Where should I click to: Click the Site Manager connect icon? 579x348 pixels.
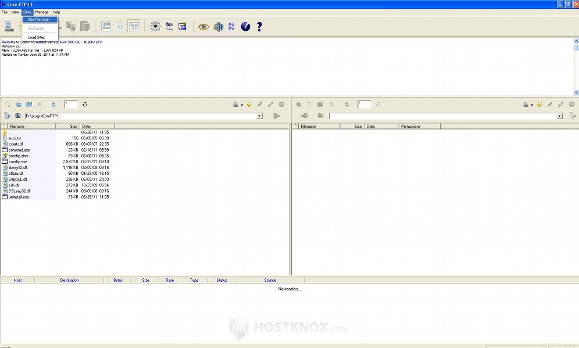(x=9, y=27)
